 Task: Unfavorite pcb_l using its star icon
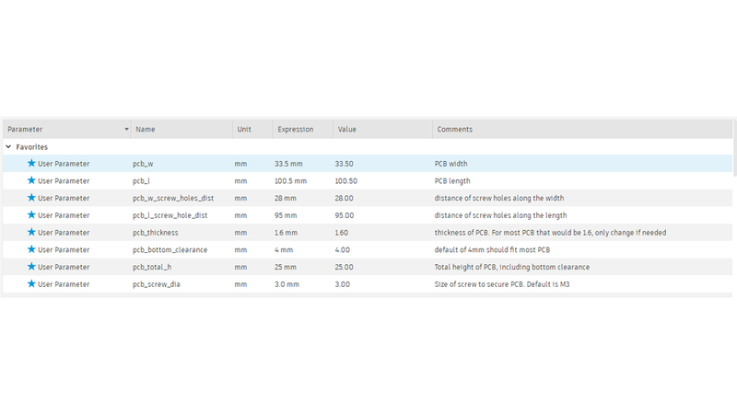31,181
